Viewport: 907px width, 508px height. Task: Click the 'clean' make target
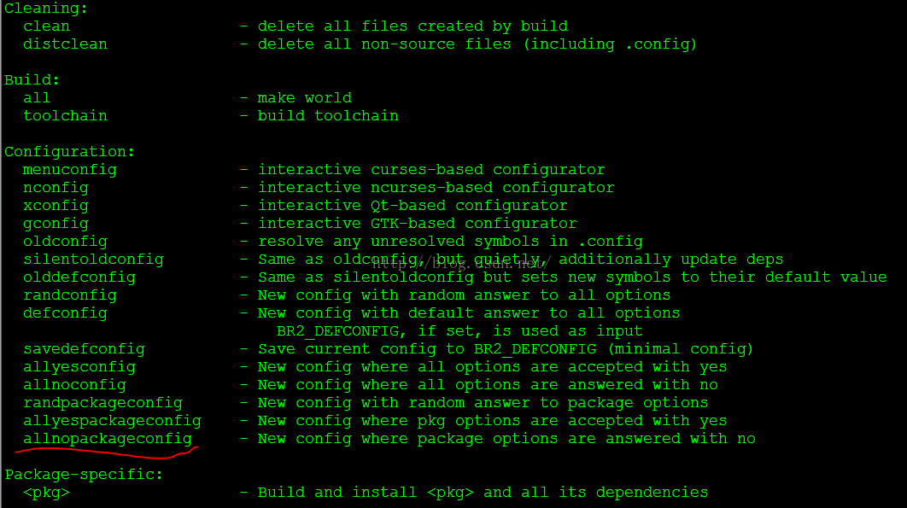point(46,26)
